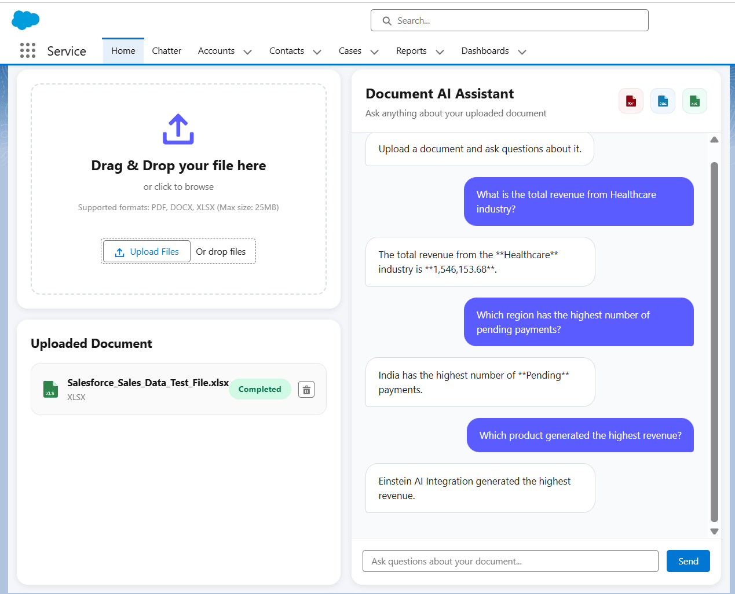Click the 'Drag & Drop your file here' heading
Viewport: 735px width, 594px height.
(178, 166)
